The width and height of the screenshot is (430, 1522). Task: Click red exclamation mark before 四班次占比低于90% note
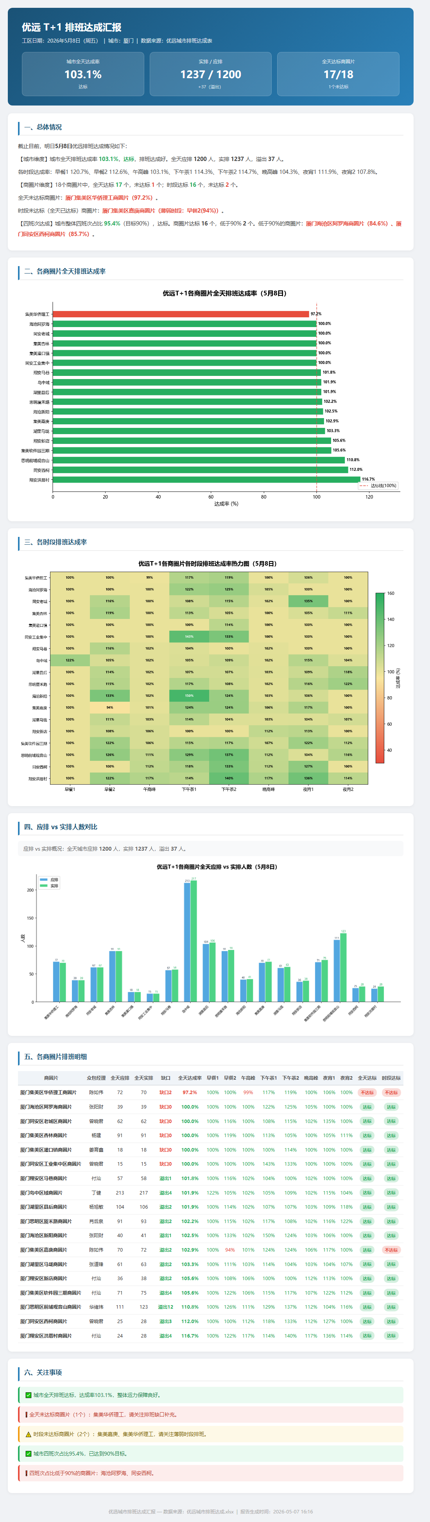point(26,1473)
